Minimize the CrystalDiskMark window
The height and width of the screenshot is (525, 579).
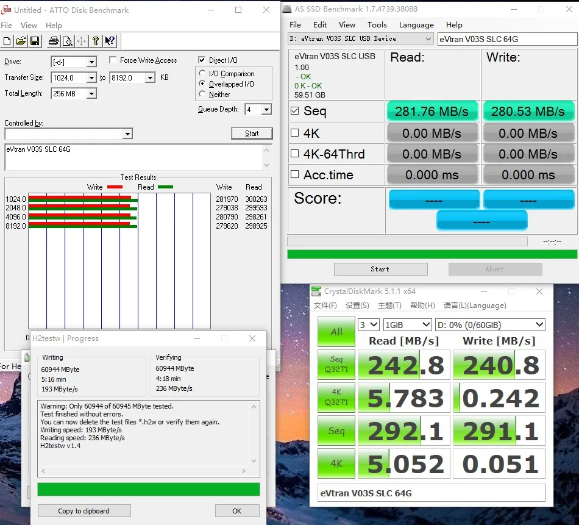[x=484, y=291]
